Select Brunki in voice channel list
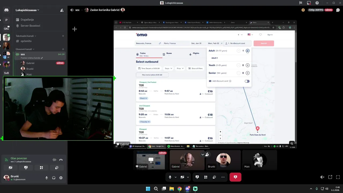The image size is (343, 193). 42,69
